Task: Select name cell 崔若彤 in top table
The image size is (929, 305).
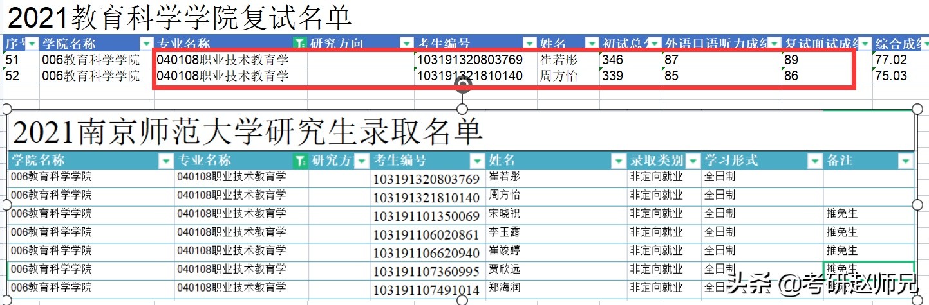Action: pos(568,60)
